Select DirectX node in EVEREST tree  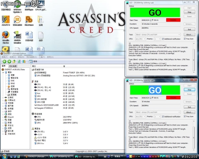(x=9, y=117)
